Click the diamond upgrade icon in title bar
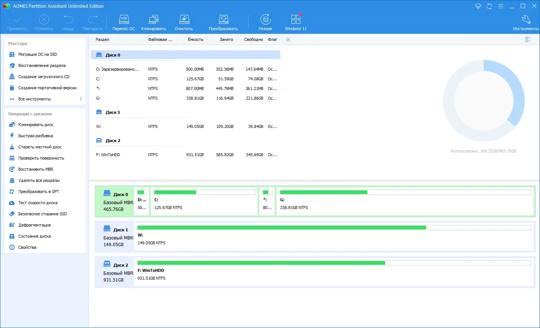The height and width of the screenshot is (328, 540). pos(478,6)
